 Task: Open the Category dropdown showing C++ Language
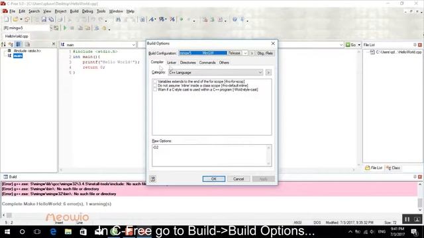pyautogui.click(x=260, y=72)
